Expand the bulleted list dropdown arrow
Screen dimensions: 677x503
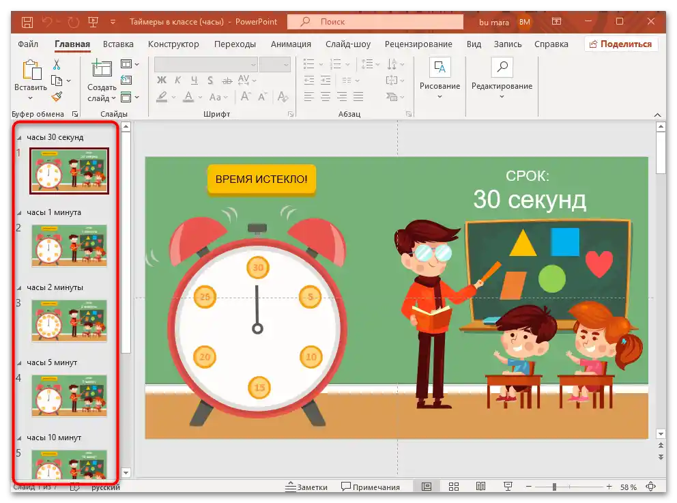point(321,63)
